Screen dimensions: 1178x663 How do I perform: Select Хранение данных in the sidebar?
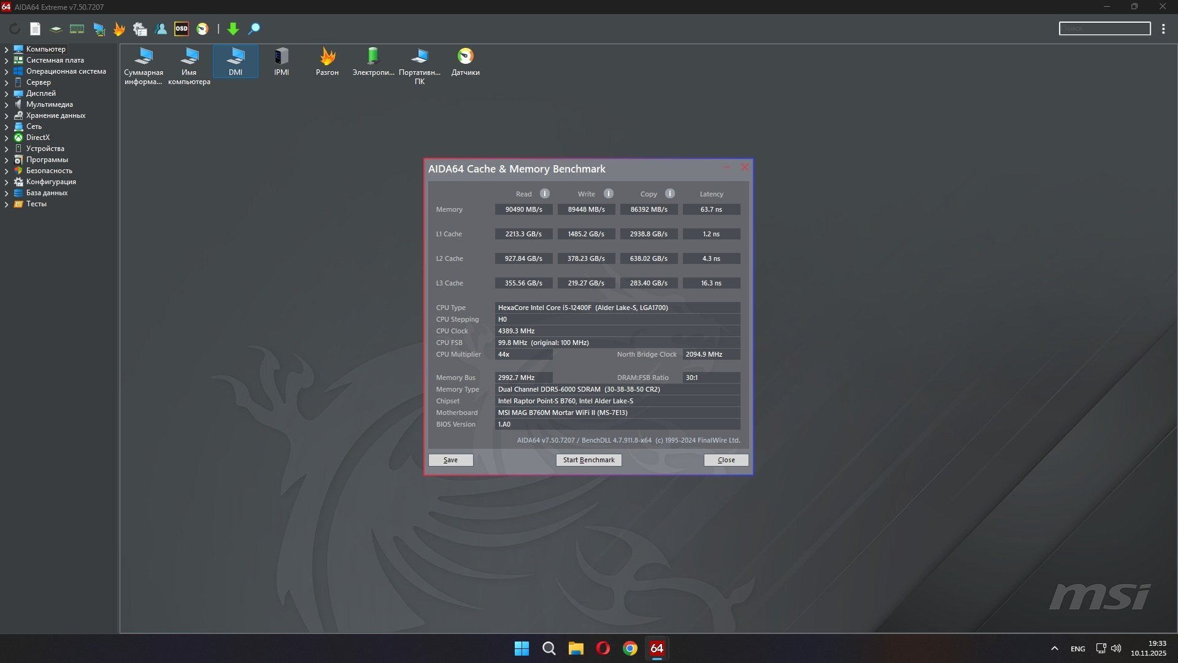click(55, 115)
